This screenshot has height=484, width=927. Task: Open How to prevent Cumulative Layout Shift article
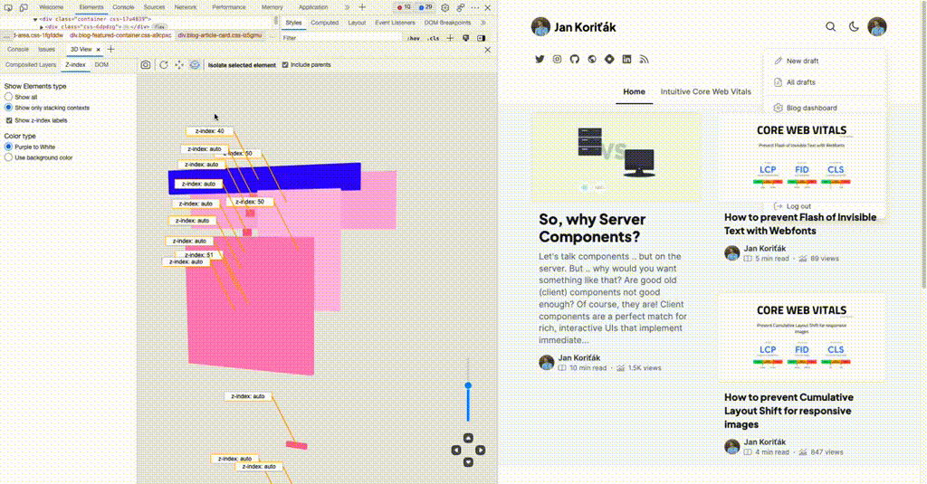click(x=788, y=411)
